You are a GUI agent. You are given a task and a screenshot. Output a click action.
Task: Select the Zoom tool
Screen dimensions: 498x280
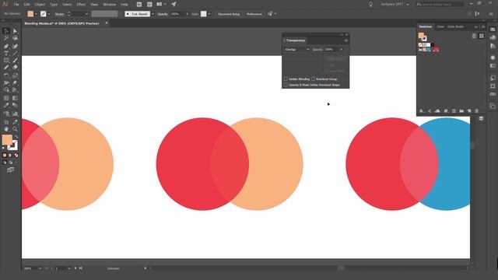(15, 129)
